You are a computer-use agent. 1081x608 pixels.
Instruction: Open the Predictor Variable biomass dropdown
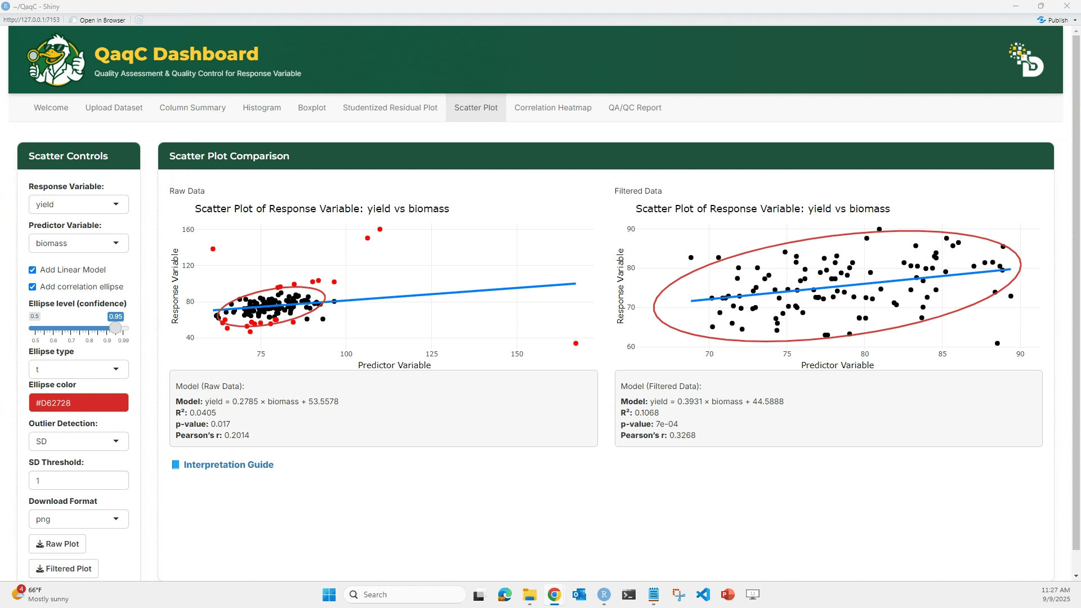pos(79,243)
